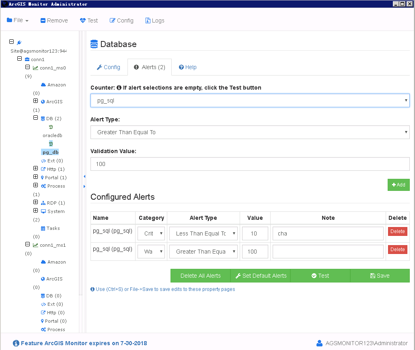
Task: Open the Wa category dropdown
Action: (151, 252)
